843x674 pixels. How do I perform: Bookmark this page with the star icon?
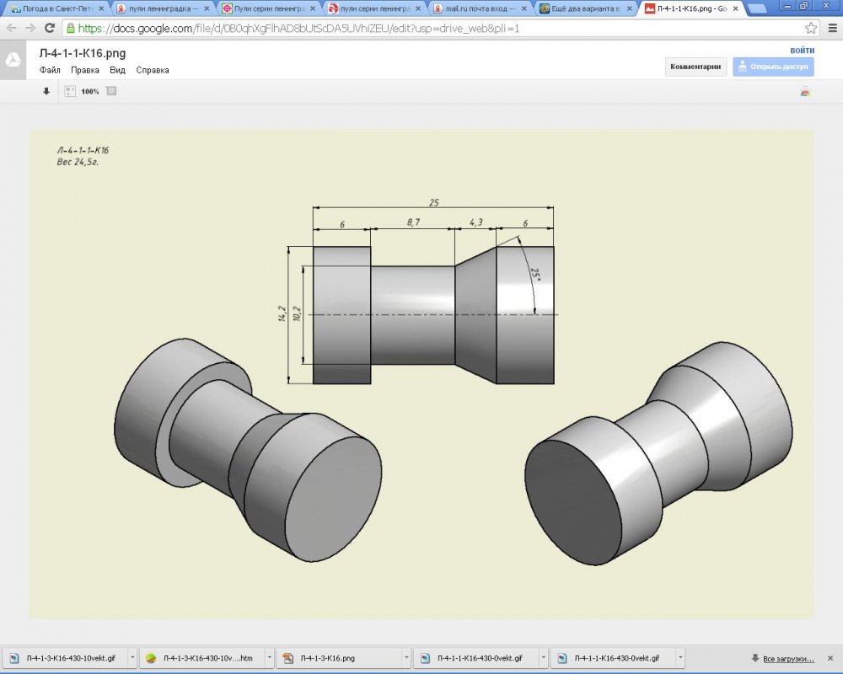810,28
